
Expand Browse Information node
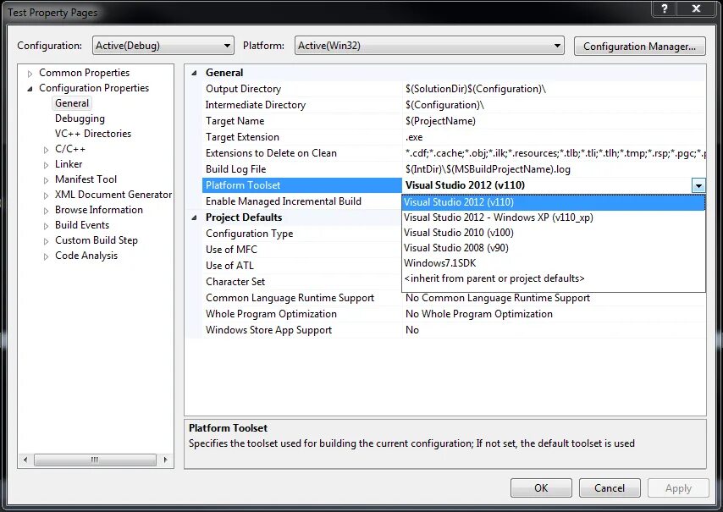tap(46, 211)
